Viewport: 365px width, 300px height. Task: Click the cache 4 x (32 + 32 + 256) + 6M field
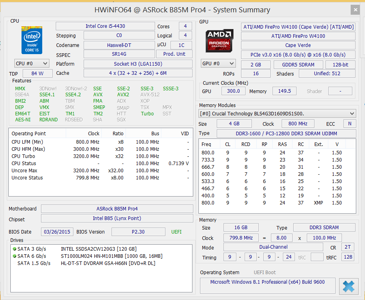coord(138,73)
